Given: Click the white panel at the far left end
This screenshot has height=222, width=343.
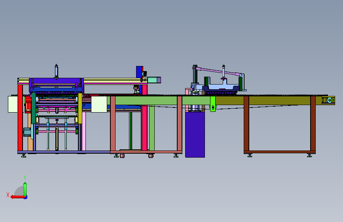Looking at the screenshot, I should tap(13, 104).
